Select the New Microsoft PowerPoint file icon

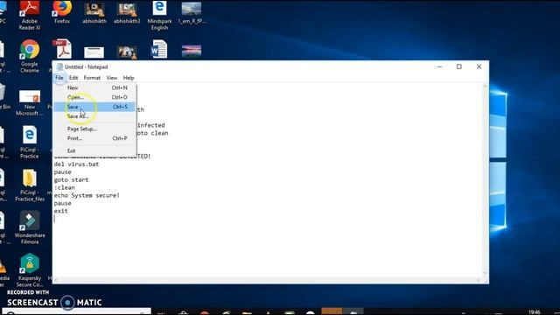tap(30, 103)
